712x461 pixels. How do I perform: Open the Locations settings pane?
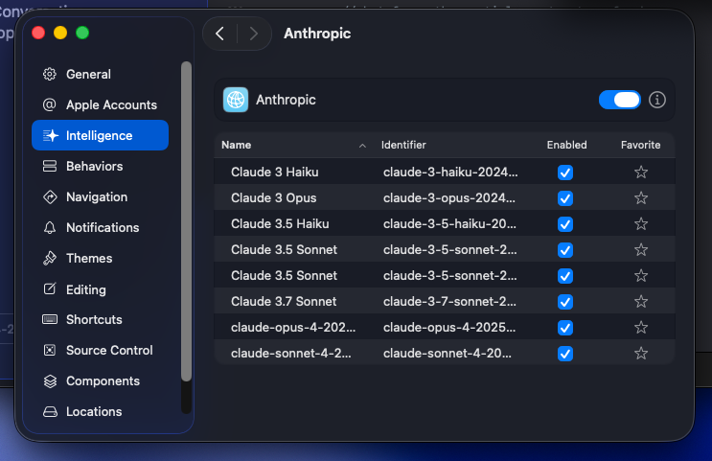click(100, 411)
